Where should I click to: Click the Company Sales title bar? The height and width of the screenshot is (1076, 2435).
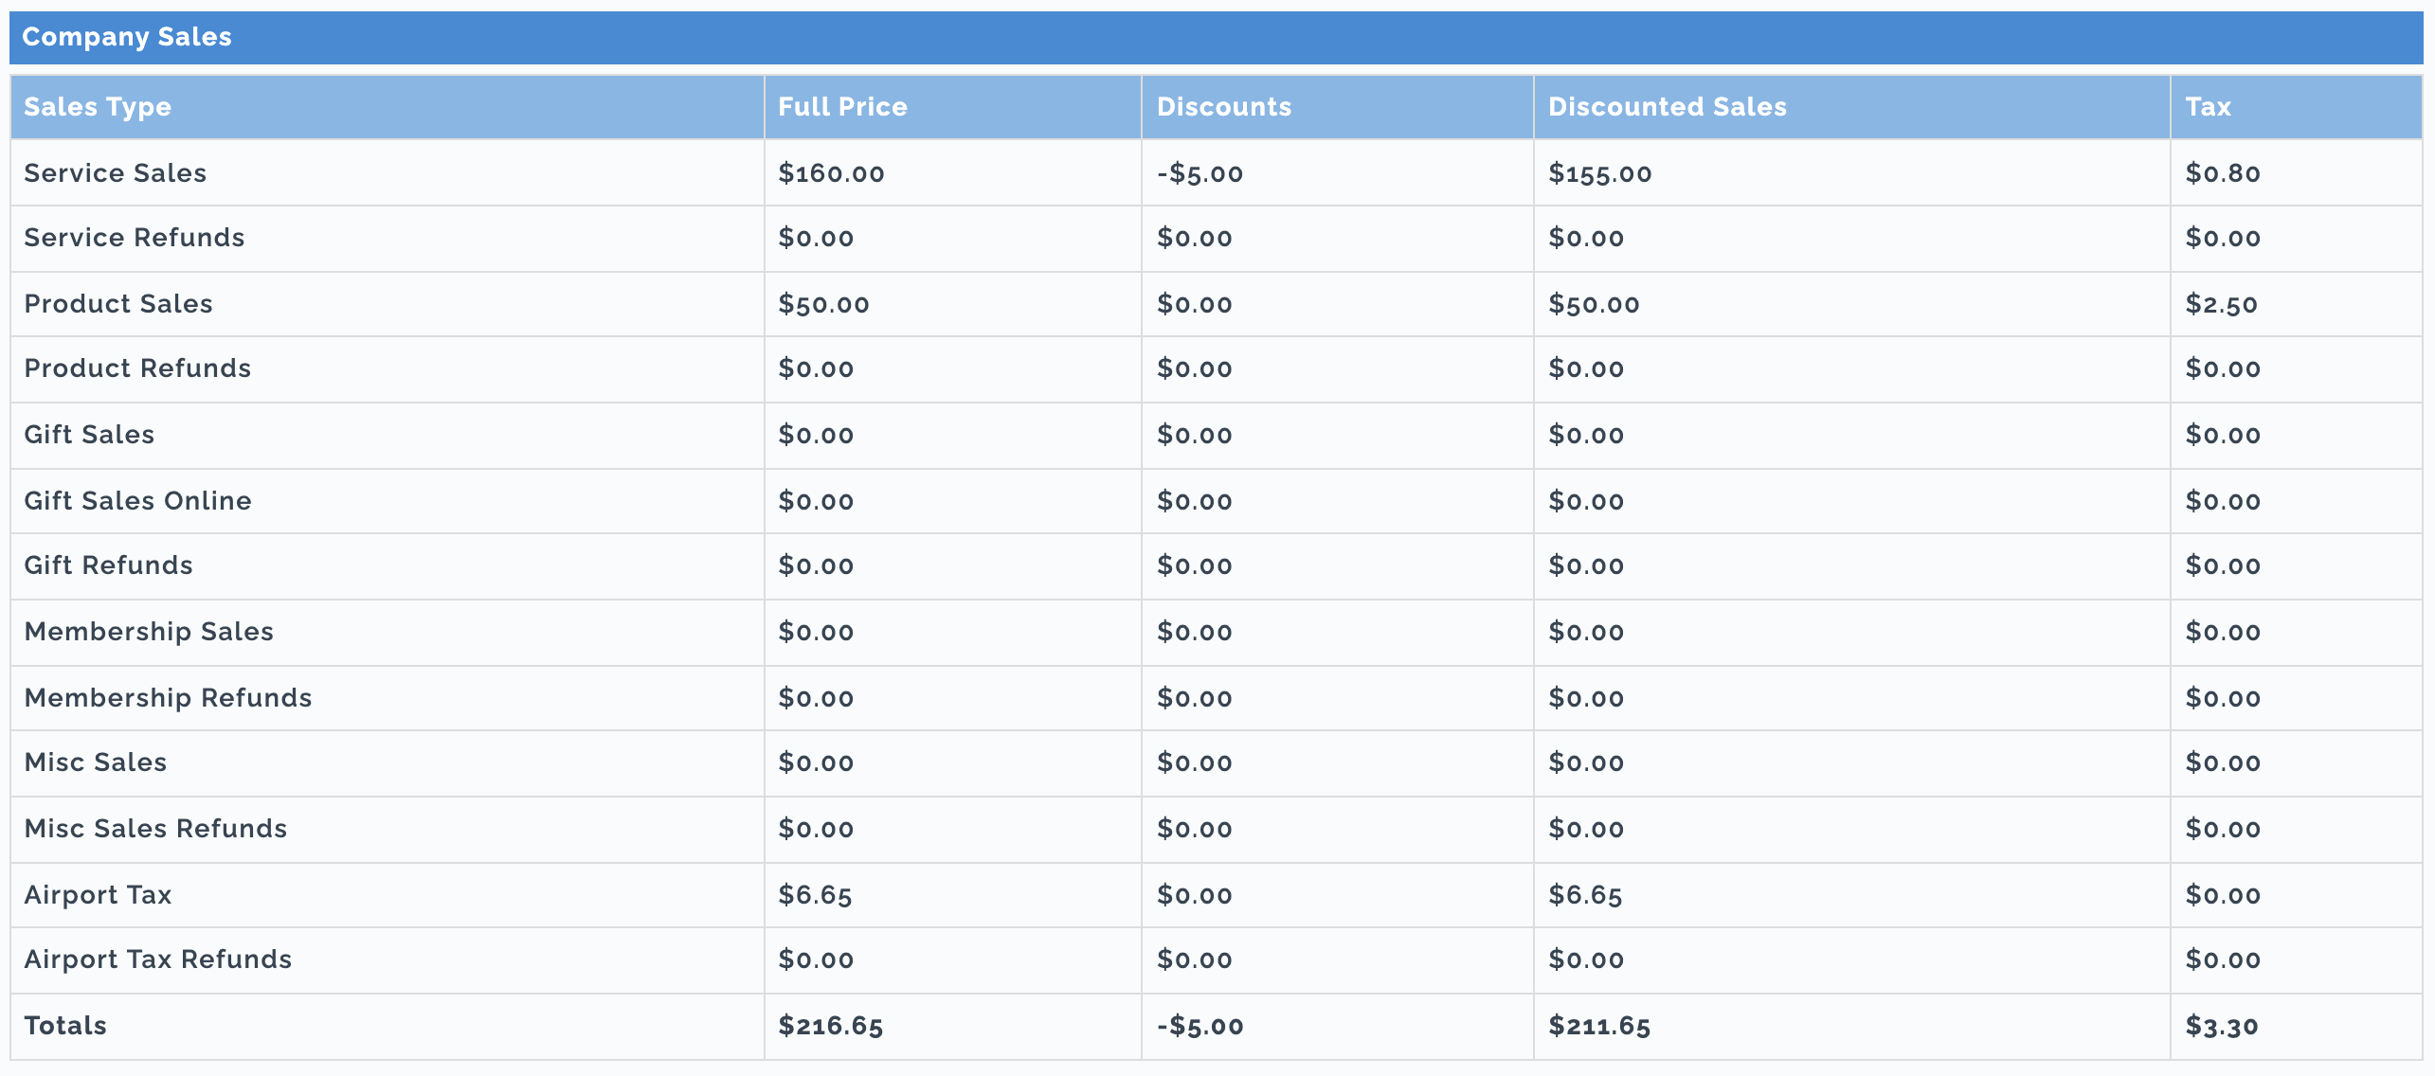(1217, 37)
